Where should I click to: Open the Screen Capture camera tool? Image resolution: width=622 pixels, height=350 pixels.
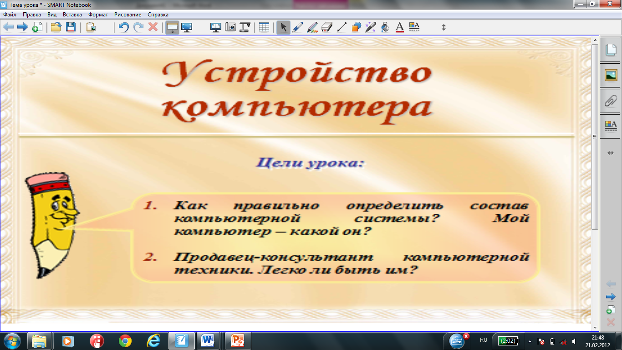click(x=230, y=27)
